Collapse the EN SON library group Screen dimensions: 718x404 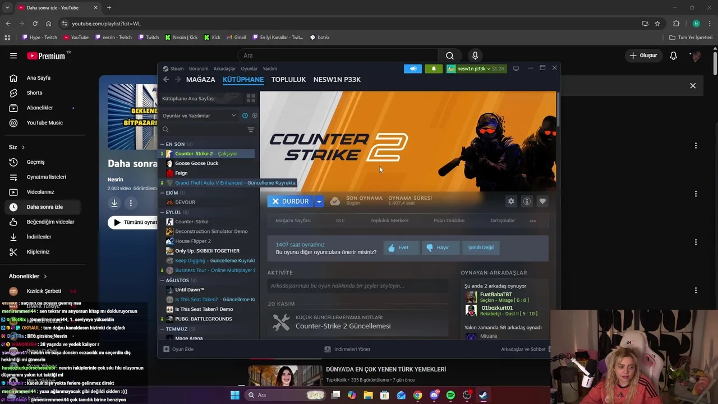click(x=162, y=144)
